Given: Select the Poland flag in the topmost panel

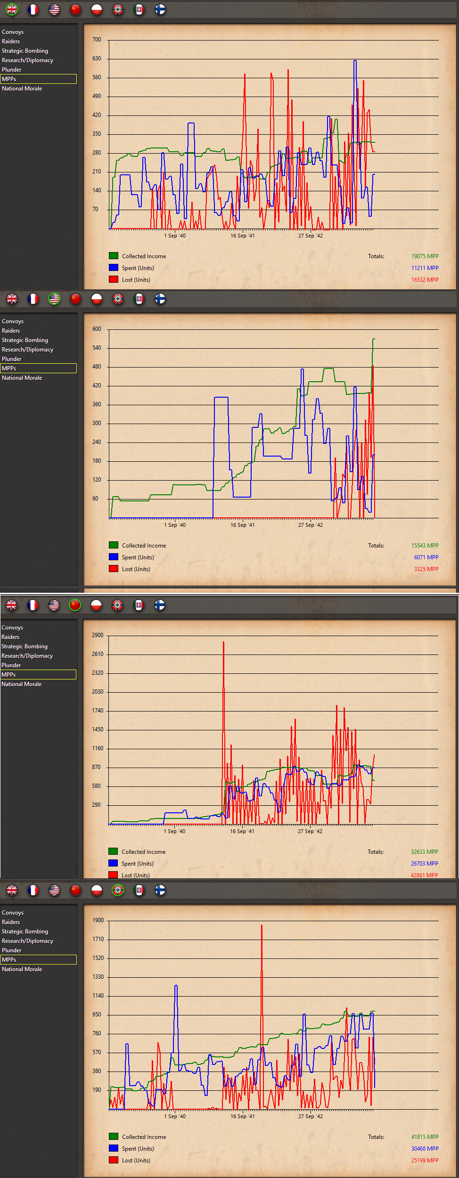Looking at the screenshot, I should 97,9.
